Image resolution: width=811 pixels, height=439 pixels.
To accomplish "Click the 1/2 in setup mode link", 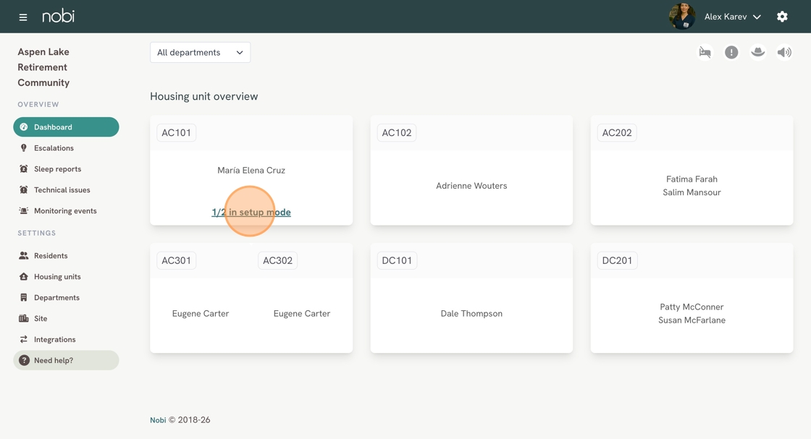I will (251, 213).
